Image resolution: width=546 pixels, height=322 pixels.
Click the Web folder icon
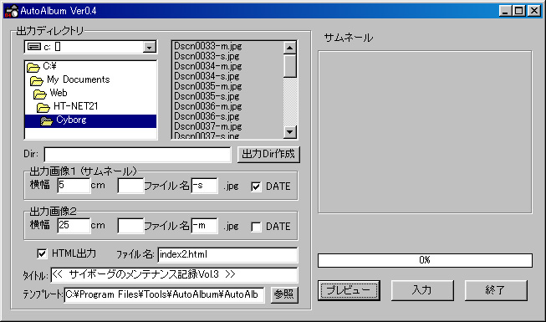point(39,94)
